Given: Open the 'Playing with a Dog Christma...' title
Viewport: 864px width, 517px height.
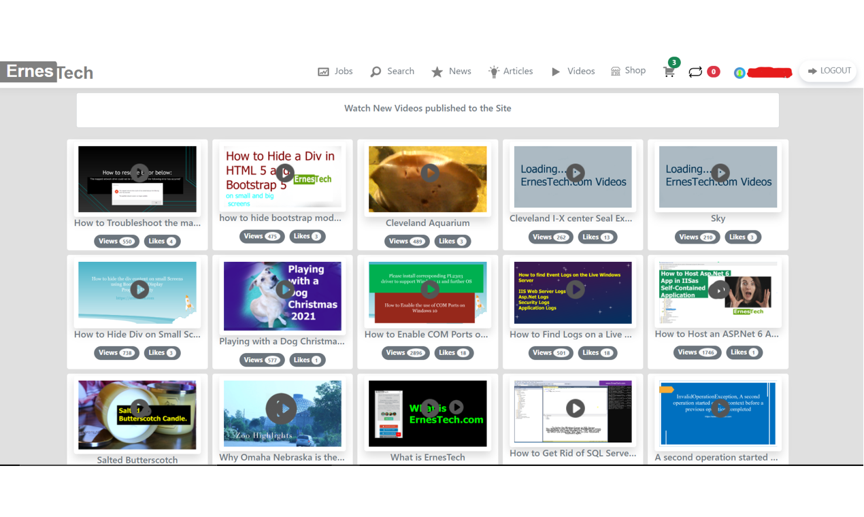Looking at the screenshot, I should click(x=282, y=341).
